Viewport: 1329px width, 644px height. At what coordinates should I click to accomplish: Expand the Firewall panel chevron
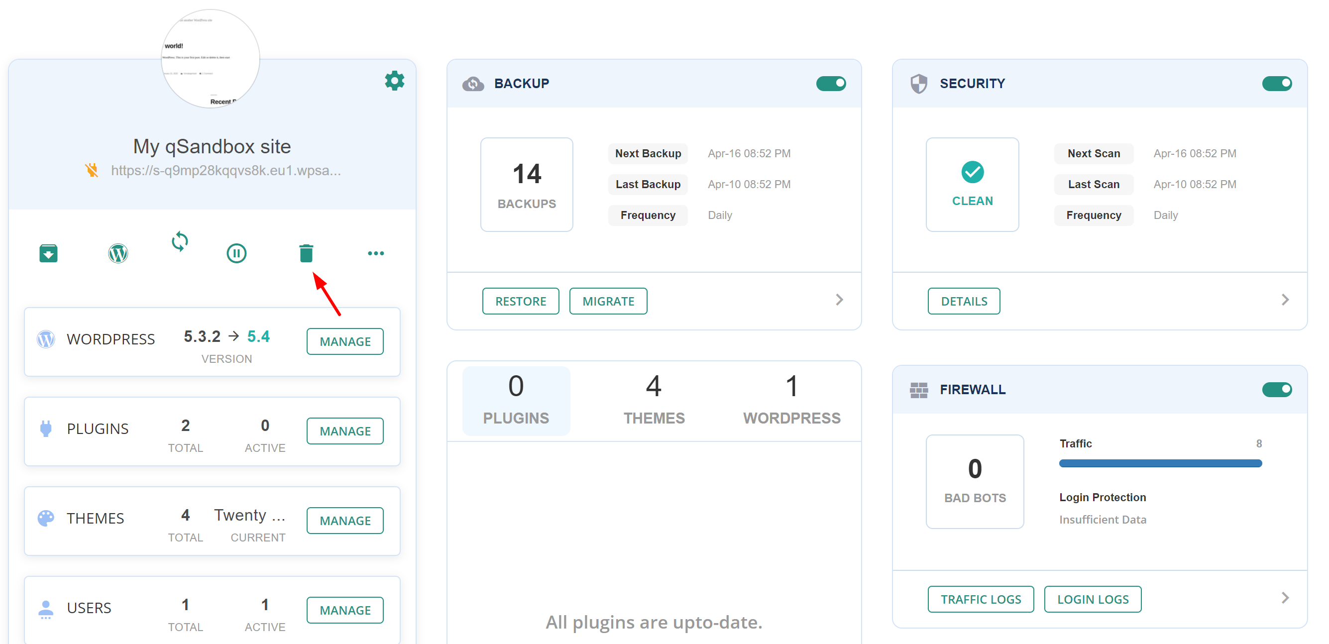[1285, 598]
